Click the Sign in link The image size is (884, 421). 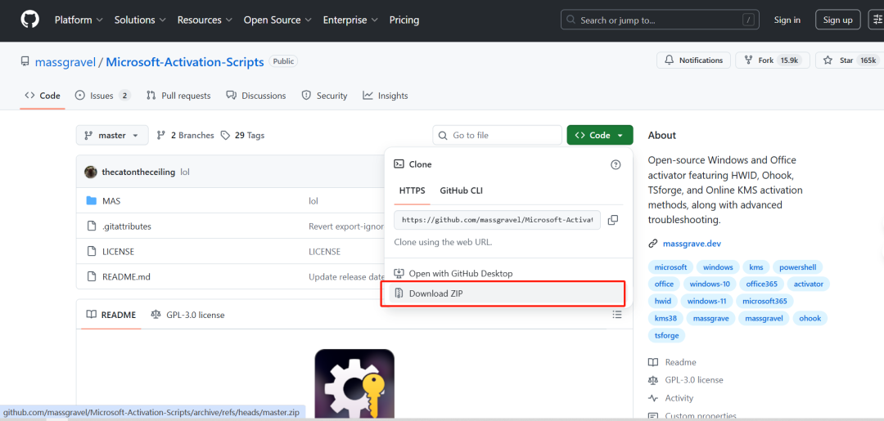pos(787,20)
